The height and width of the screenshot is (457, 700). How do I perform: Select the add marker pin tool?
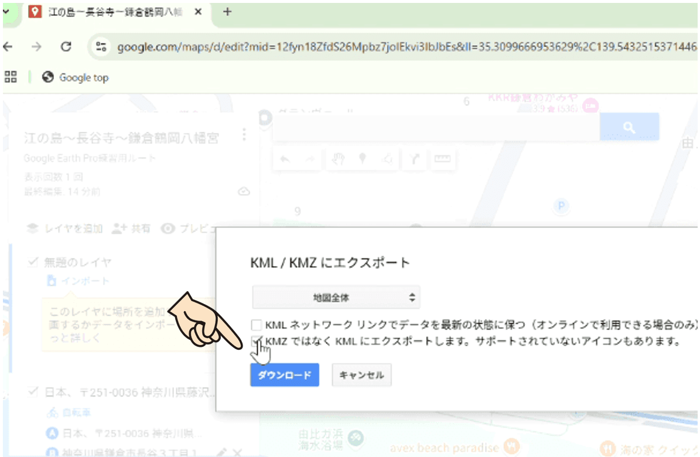coord(363,160)
